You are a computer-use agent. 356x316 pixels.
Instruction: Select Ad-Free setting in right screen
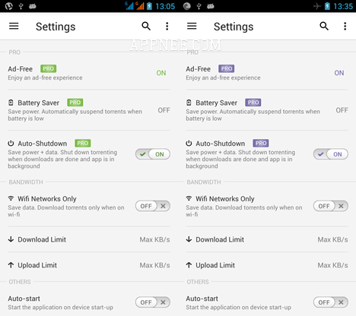[x=267, y=73]
